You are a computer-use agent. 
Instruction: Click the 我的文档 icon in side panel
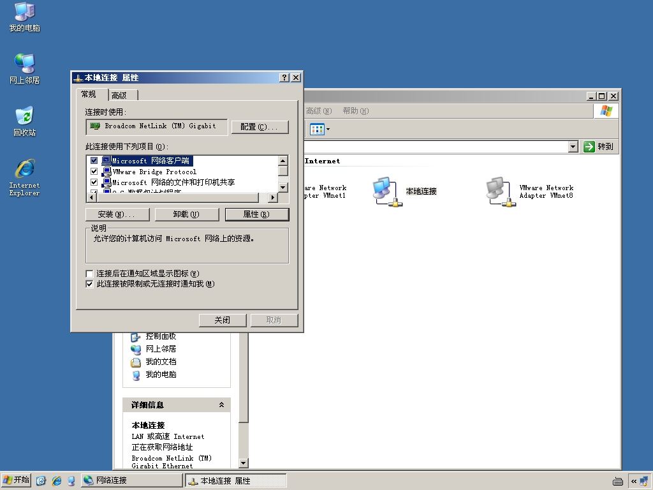coord(136,362)
